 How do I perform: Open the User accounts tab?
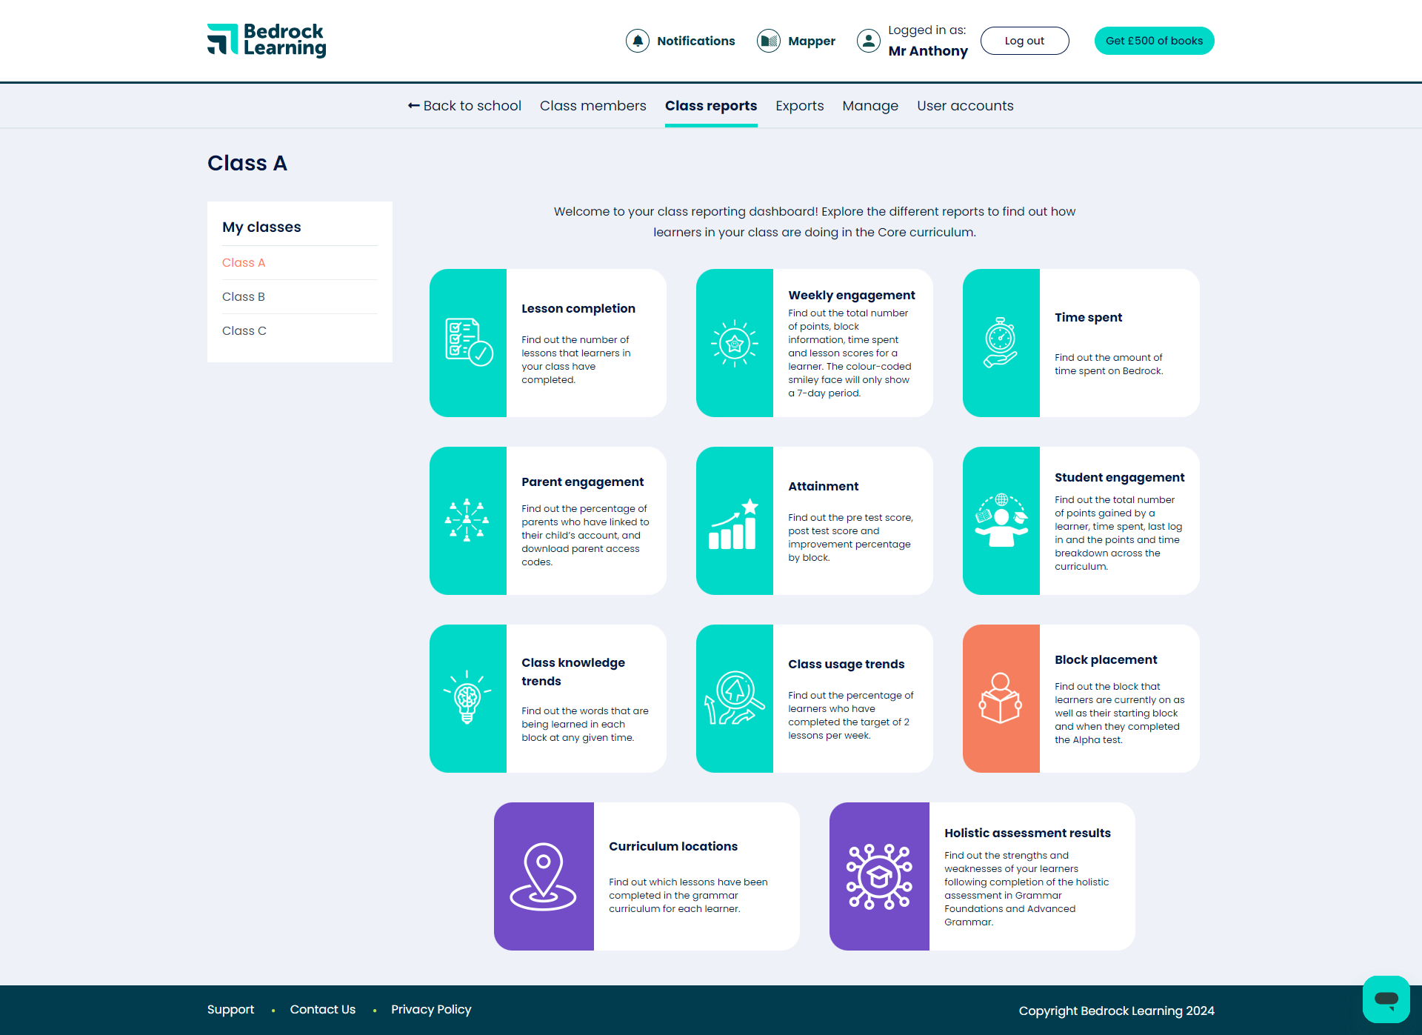tap(965, 106)
